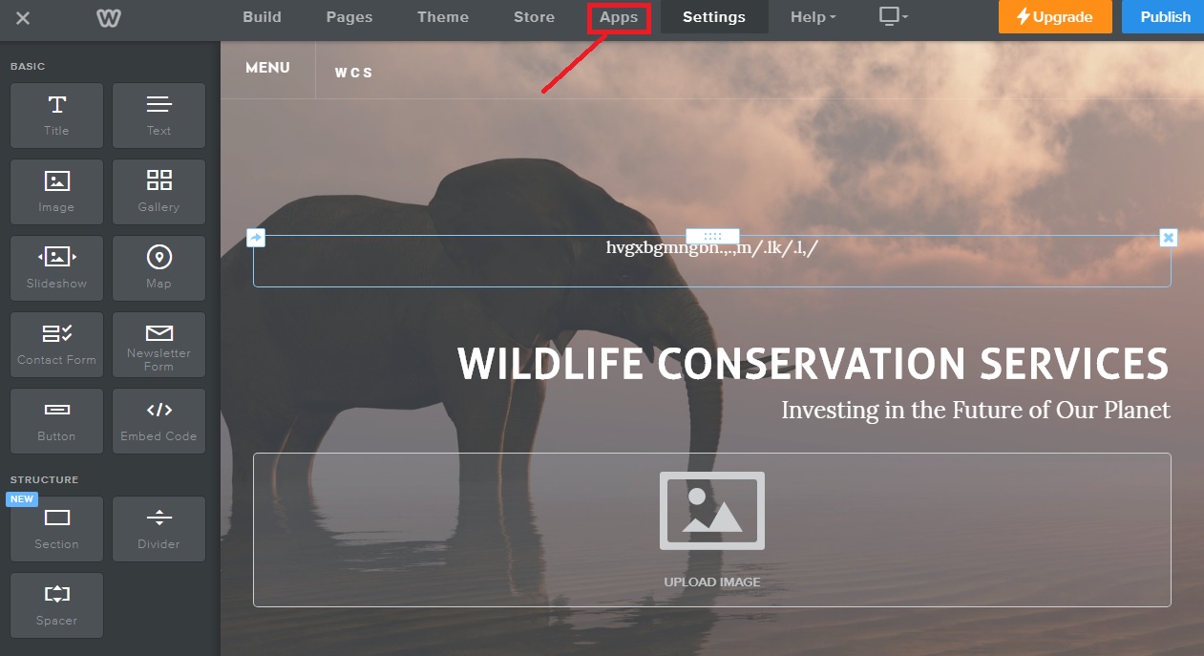Go to the Theme tab

pos(443,17)
